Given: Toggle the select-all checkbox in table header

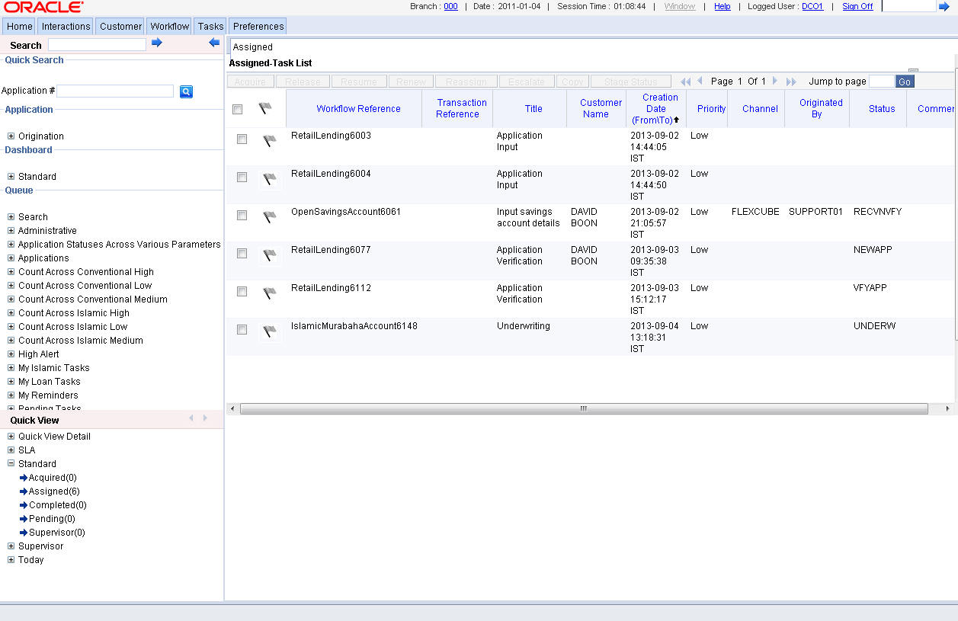Looking at the screenshot, I should (x=238, y=110).
